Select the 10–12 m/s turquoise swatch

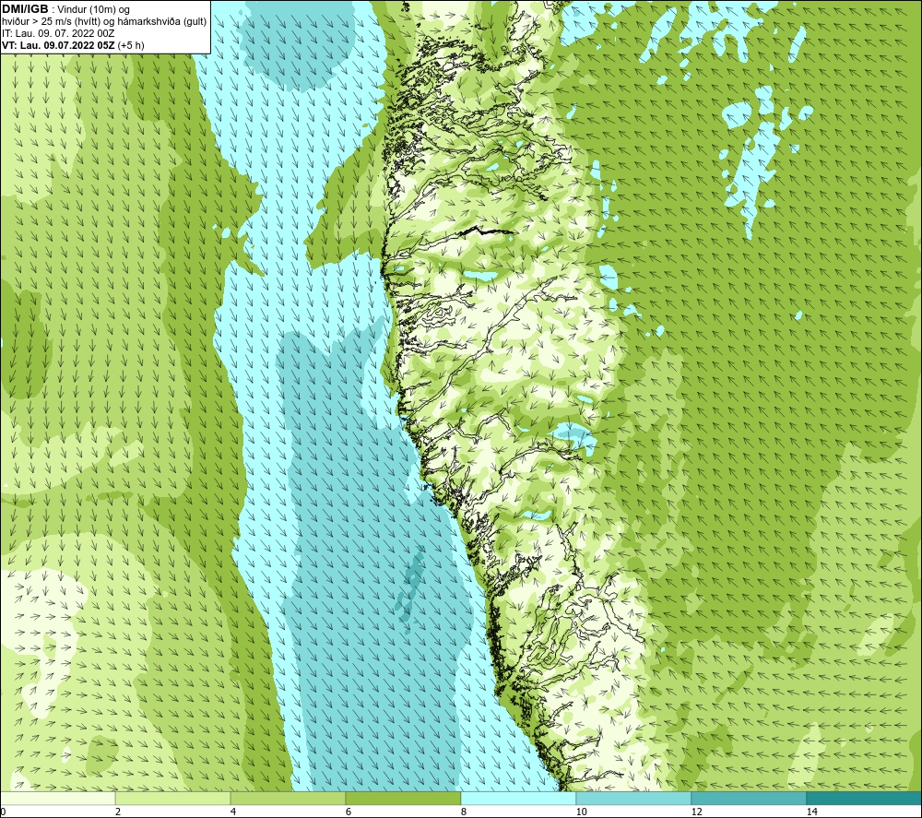[x=634, y=798]
